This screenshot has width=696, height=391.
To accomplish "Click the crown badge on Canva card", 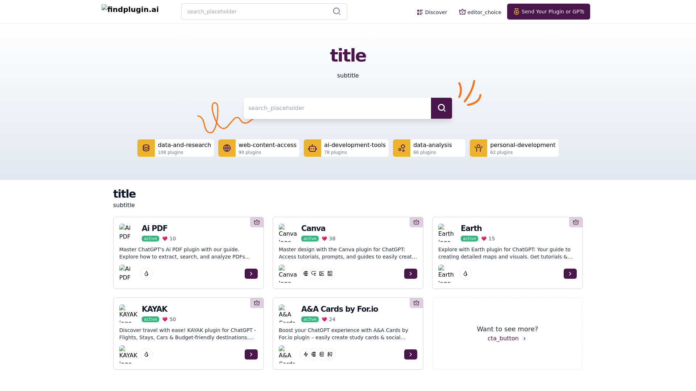I will 416,222.
